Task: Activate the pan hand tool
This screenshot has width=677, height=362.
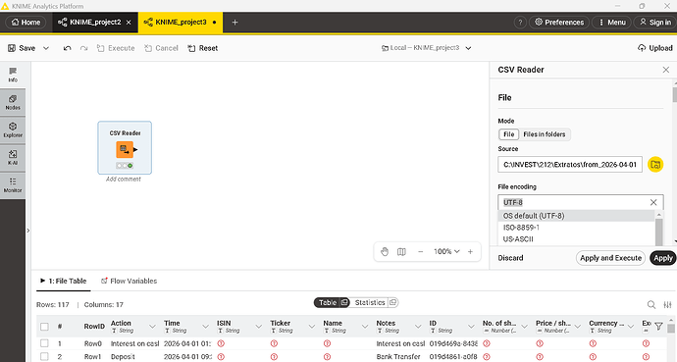Action: click(x=385, y=251)
